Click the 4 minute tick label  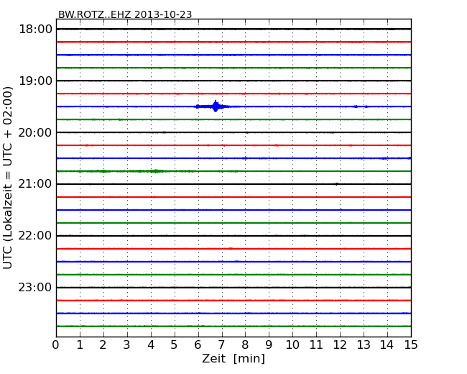[151, 345]
